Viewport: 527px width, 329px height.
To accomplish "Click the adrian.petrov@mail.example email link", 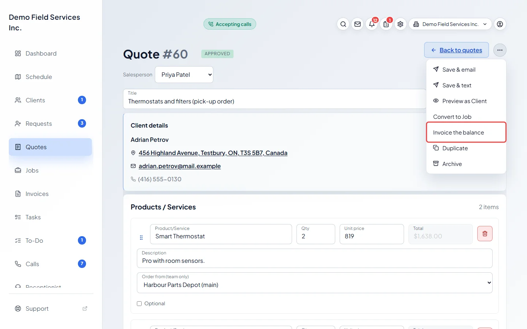I will 180,166.
